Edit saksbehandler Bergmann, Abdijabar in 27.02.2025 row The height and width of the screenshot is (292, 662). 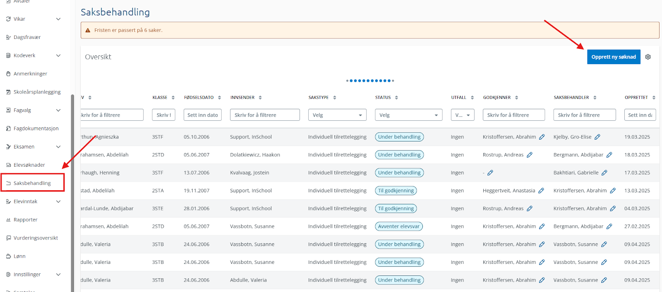tap(609, 226)
